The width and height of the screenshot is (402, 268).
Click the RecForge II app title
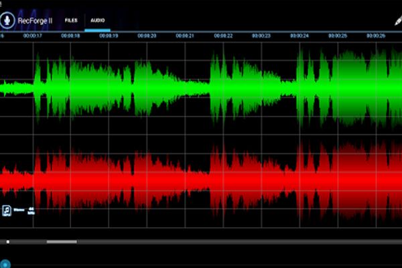[36, 21]
